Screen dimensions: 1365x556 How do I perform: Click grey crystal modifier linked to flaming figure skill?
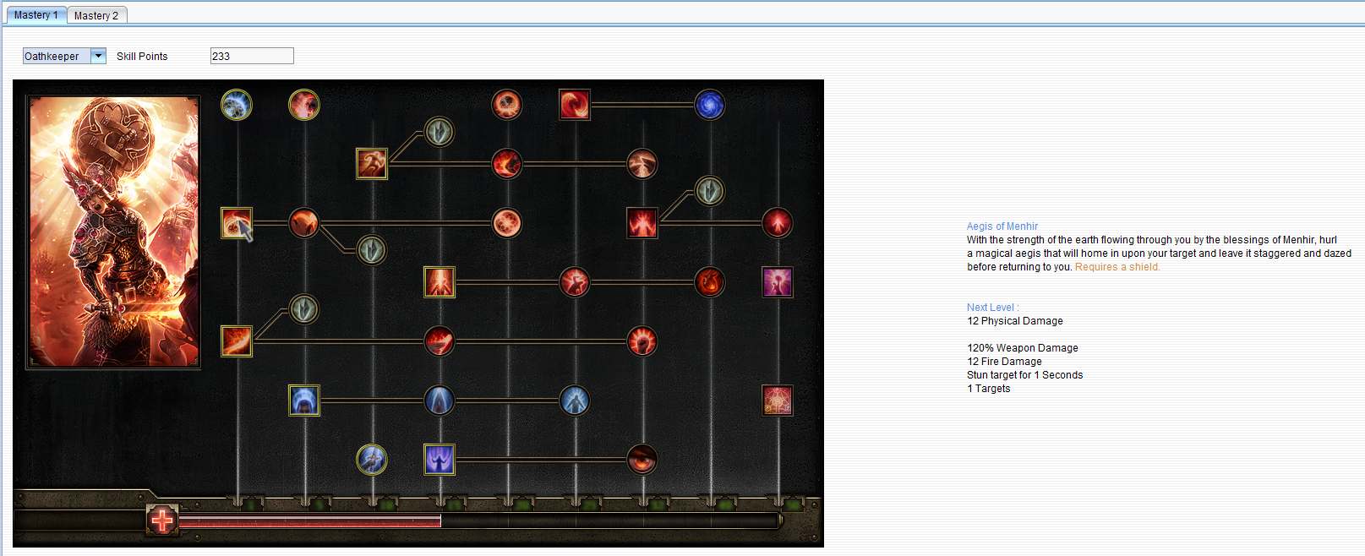pos(710,191)
